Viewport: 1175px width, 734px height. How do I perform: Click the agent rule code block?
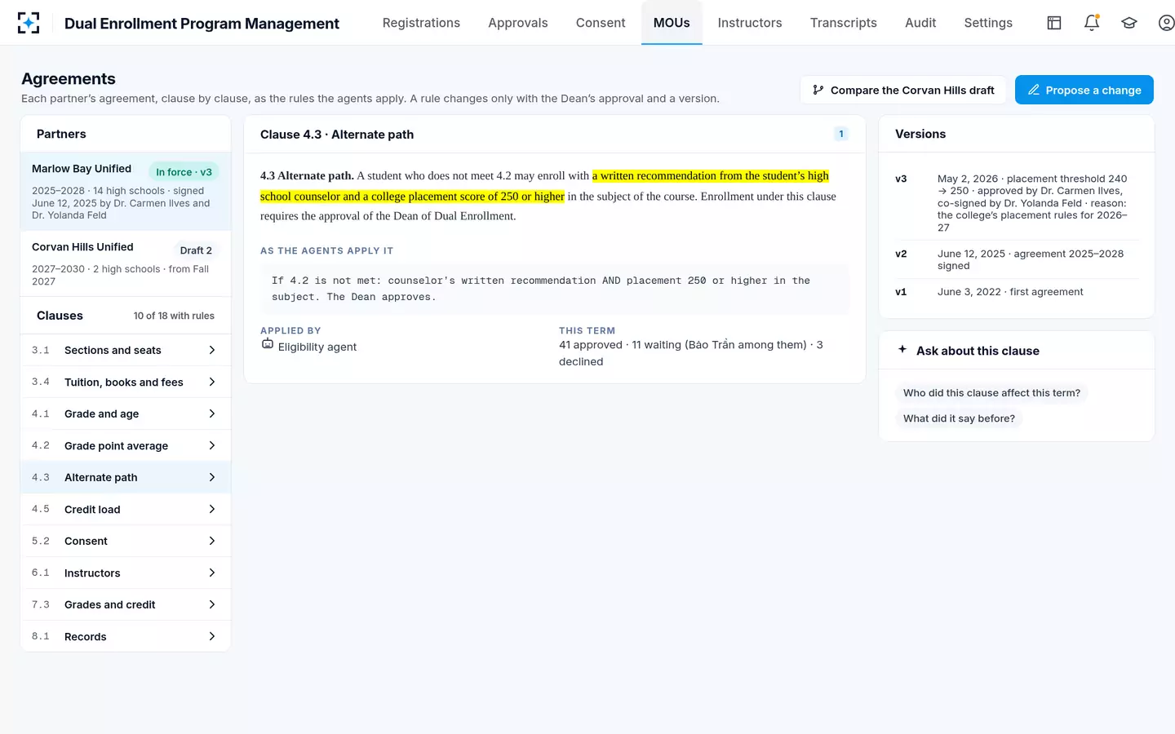[555, 289]
